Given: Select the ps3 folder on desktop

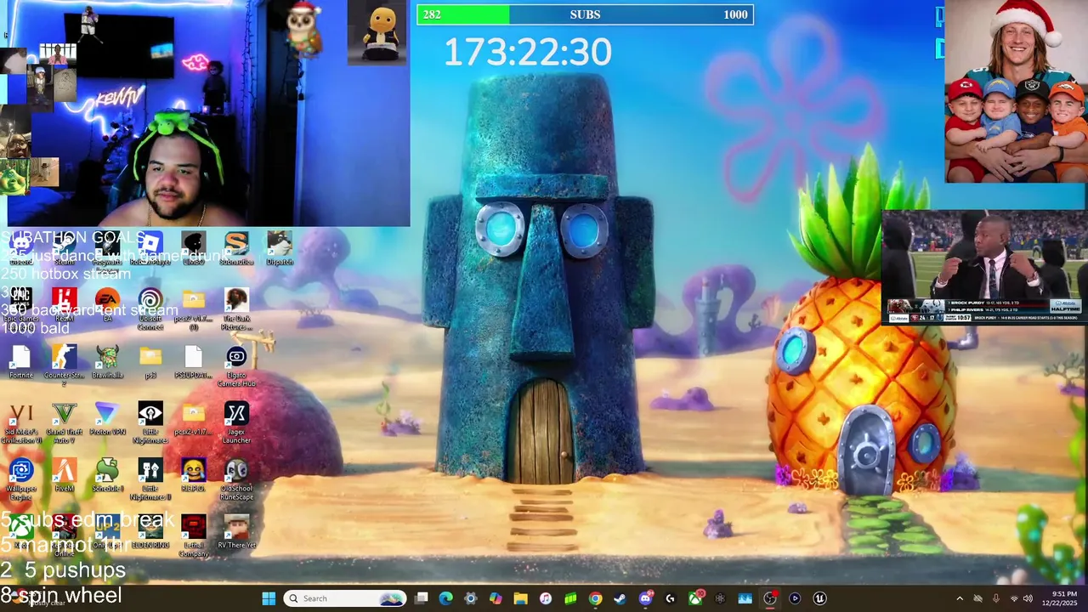Looking at the screenshot, I should tap(150, 362).
